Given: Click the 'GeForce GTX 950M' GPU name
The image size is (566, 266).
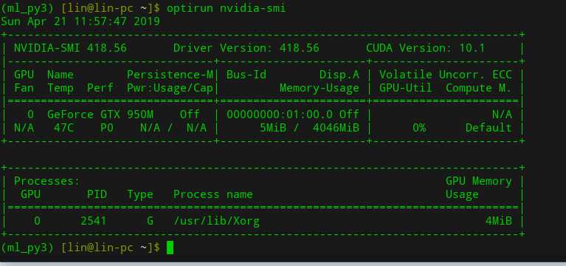Looking at the screenshot, I should click(x=100, y=115).
